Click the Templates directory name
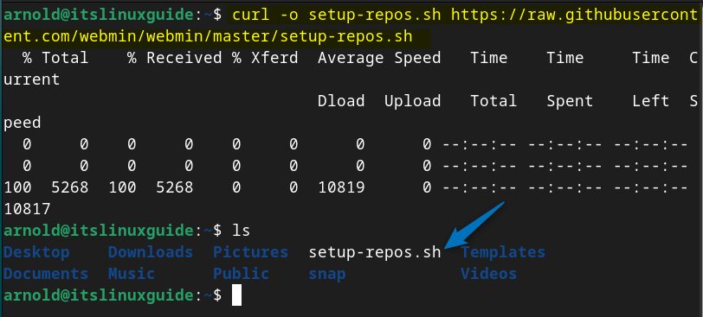703x317 pixels. 503,252
